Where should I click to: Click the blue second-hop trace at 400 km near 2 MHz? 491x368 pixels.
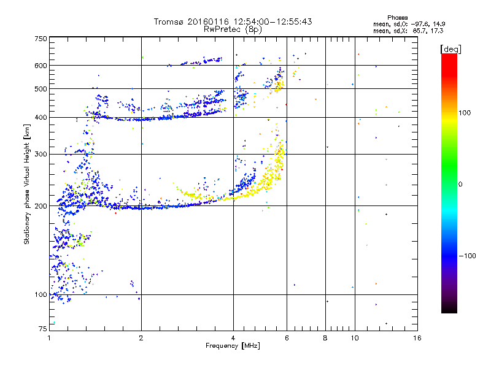point(142,120)
